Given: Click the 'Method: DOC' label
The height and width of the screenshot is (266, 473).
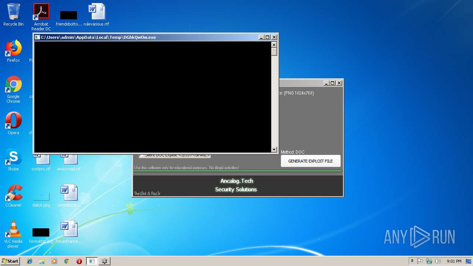Looking at the screenshot, I should pos(293,152).
